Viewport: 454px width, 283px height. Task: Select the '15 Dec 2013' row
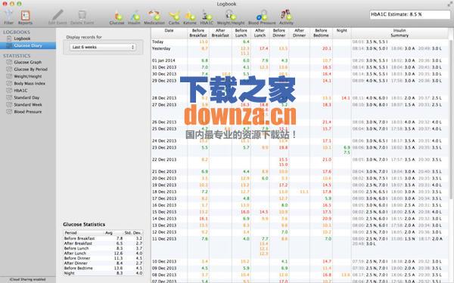[300, 212]
